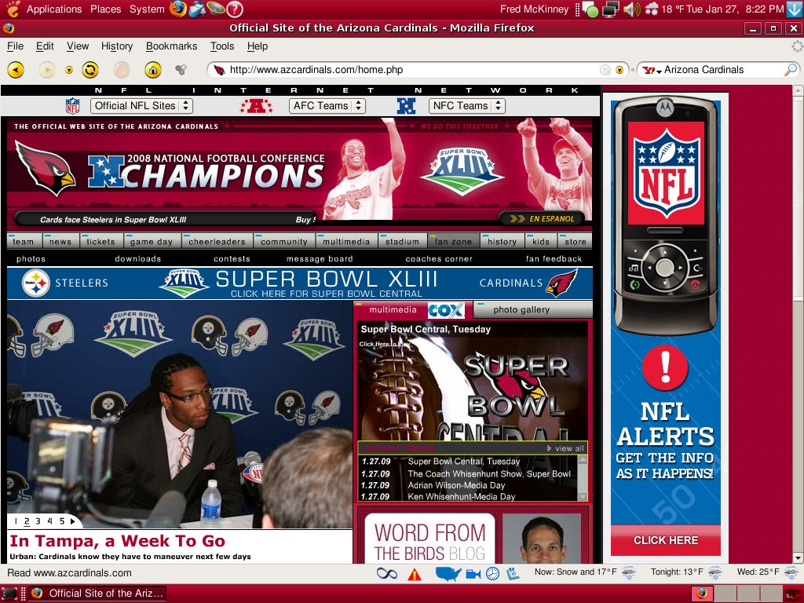Click the red warning triangle status icon

coord(415,574)
